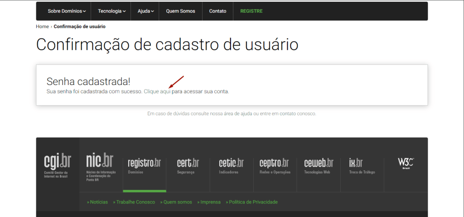Viewport: 464px width, 217px height.
Task: Click the green REGISTRE menu item
Action: pyautogui.click(x=251, y=11)
